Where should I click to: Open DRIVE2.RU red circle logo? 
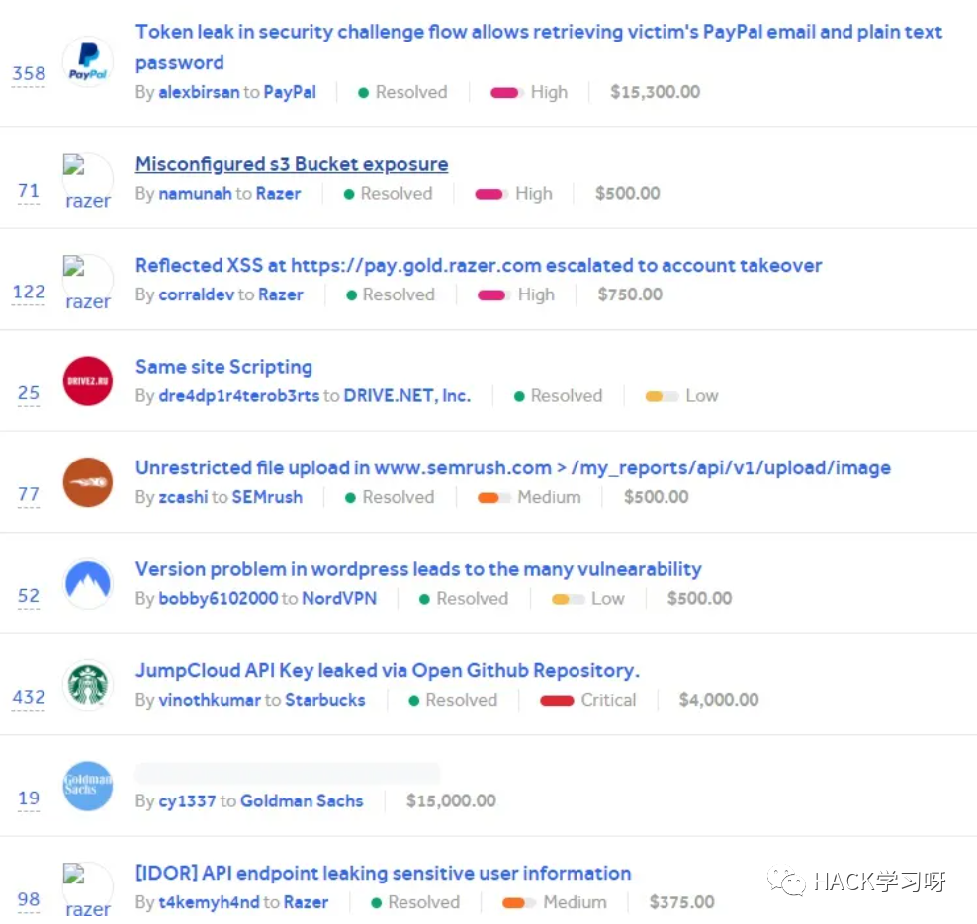point(88,381)
